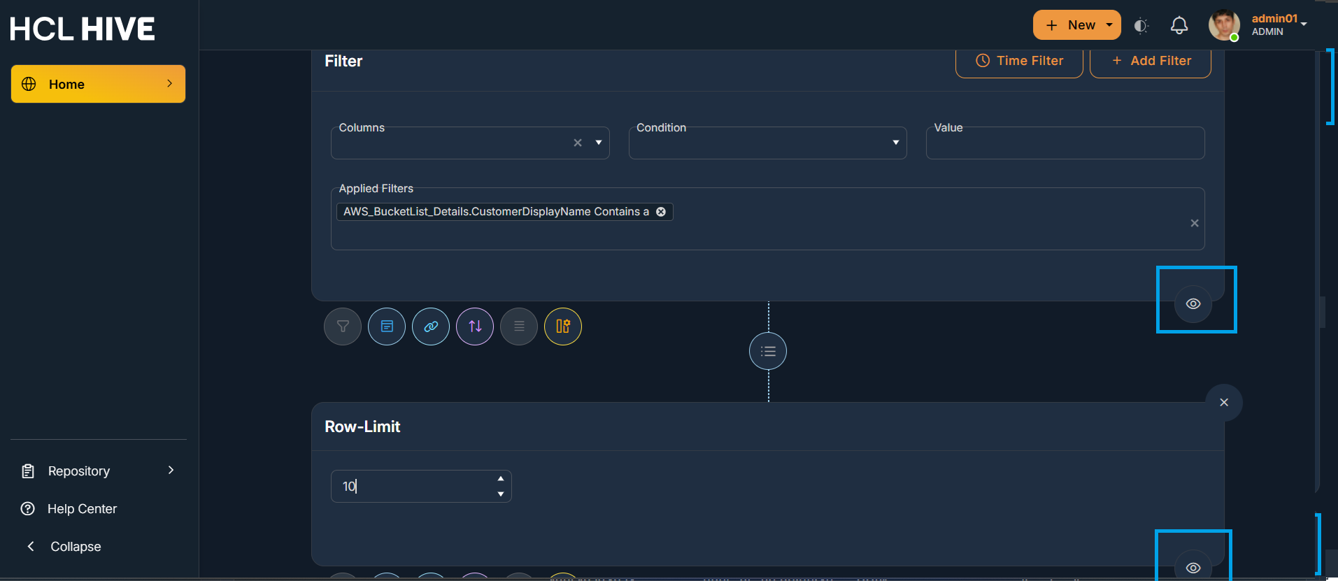The width and height of the screenshot is (1338, 581).
Task: Click the Time Filter button
Action: [x=1019, y=61]
